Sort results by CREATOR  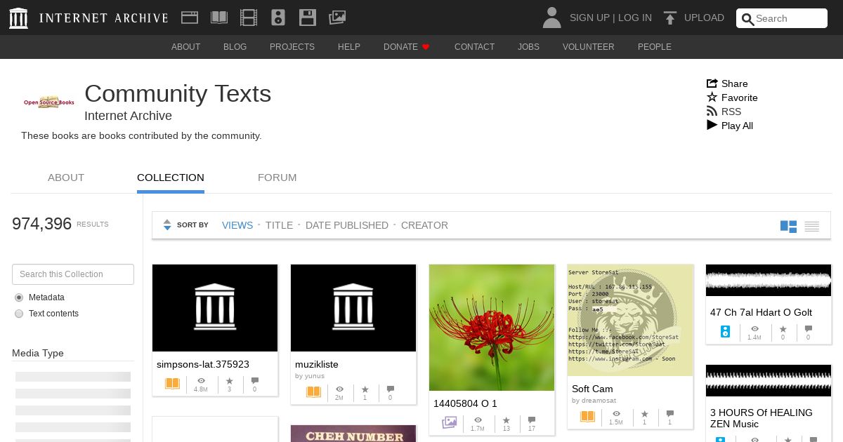click(424, 225)
